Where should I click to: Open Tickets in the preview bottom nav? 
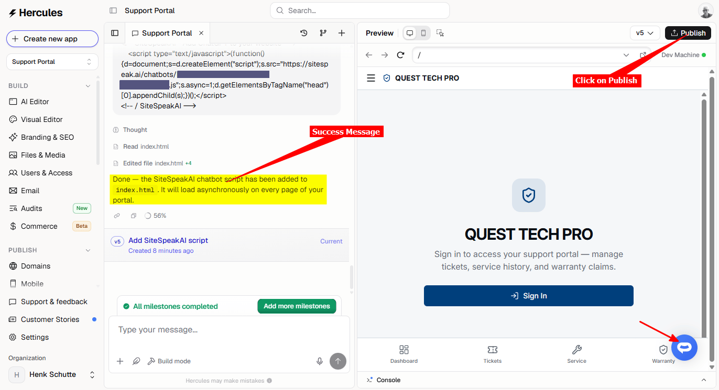(x=493, y=354)
